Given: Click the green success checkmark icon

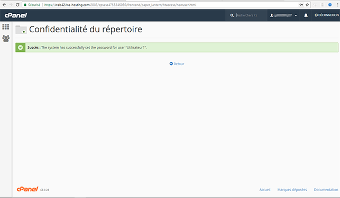Looking at the screenshot, I should [21, 47].
